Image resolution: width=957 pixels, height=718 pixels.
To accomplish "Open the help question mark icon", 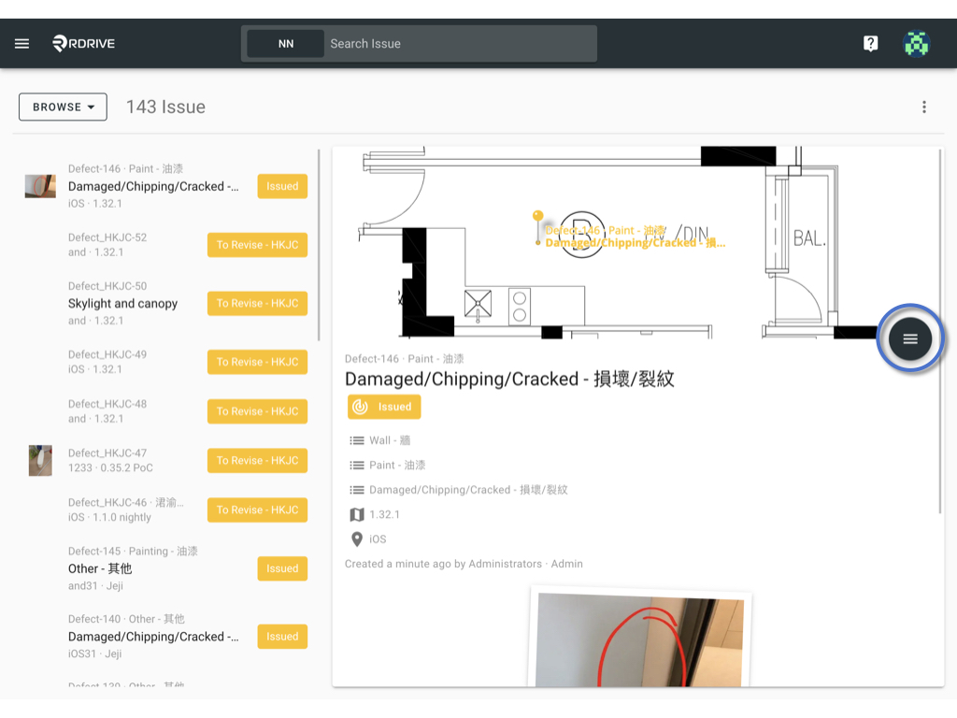I will 870,43.
